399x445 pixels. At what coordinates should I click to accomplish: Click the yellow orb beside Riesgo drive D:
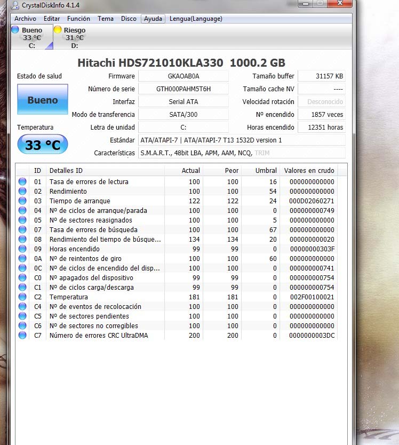pos(58,29)
